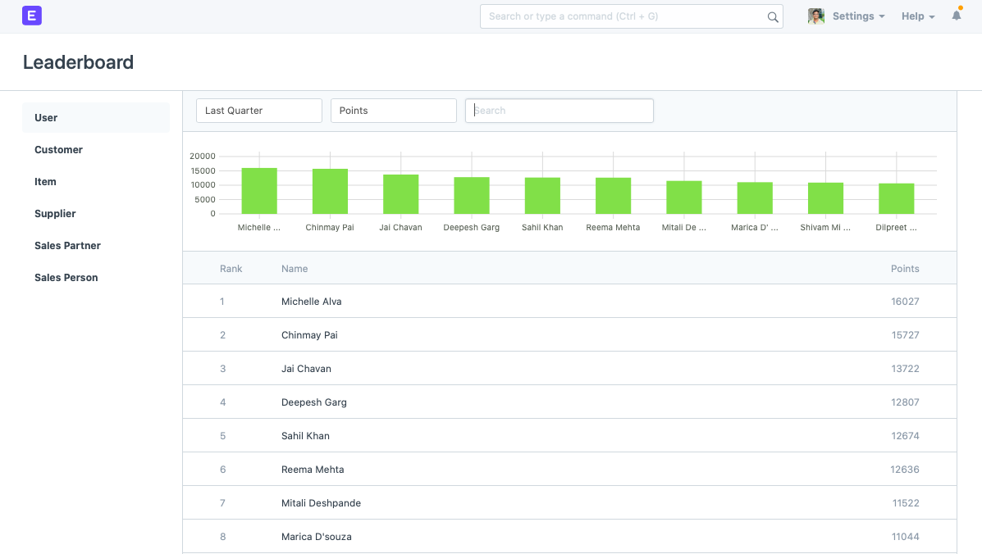Open the Points field dropdown

pyautogui.click(x=393, y=111)
